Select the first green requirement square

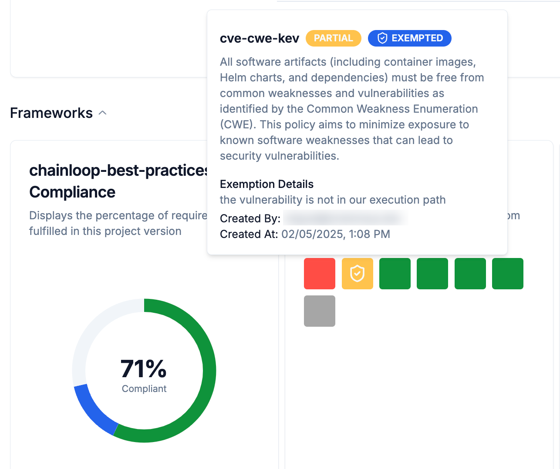(395, 274)
